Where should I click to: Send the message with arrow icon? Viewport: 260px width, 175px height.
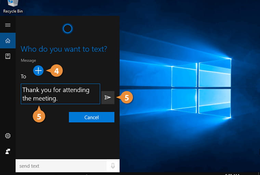[x=108, y=98]
